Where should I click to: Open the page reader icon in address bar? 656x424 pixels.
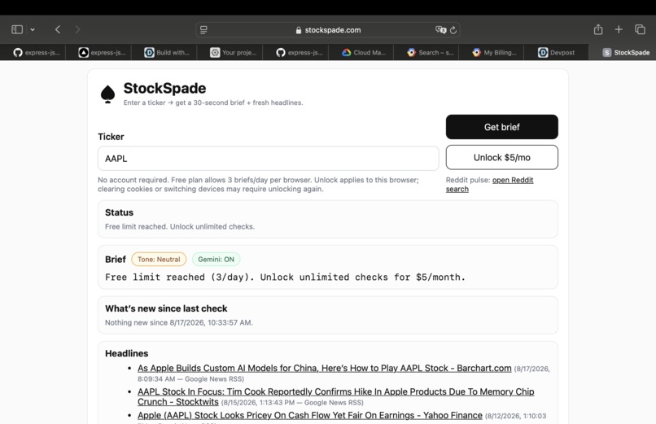click(x=203, y=29)
